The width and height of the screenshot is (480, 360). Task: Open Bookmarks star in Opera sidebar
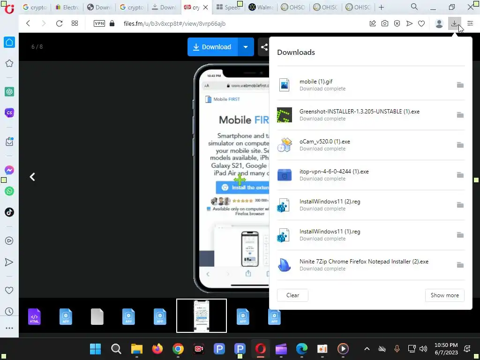[x=9, y=63]
